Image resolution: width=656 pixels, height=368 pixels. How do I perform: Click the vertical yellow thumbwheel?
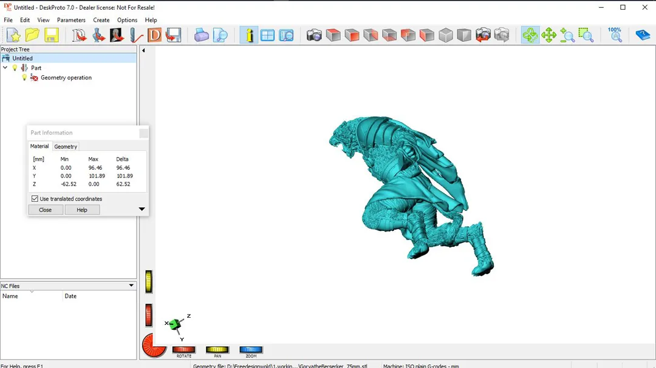(149, 281)
